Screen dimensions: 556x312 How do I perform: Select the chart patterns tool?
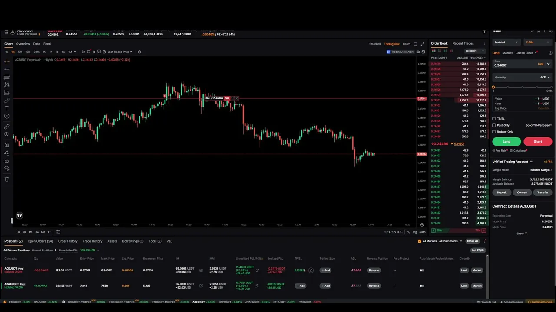pos(7,84)
